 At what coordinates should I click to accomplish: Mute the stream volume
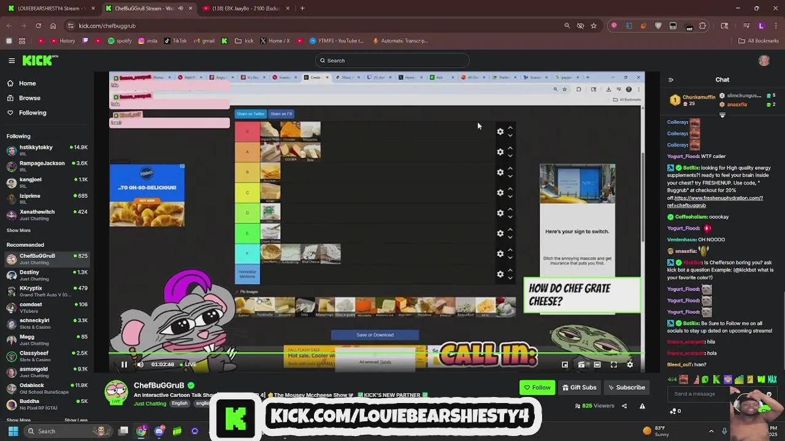(140, 364)
